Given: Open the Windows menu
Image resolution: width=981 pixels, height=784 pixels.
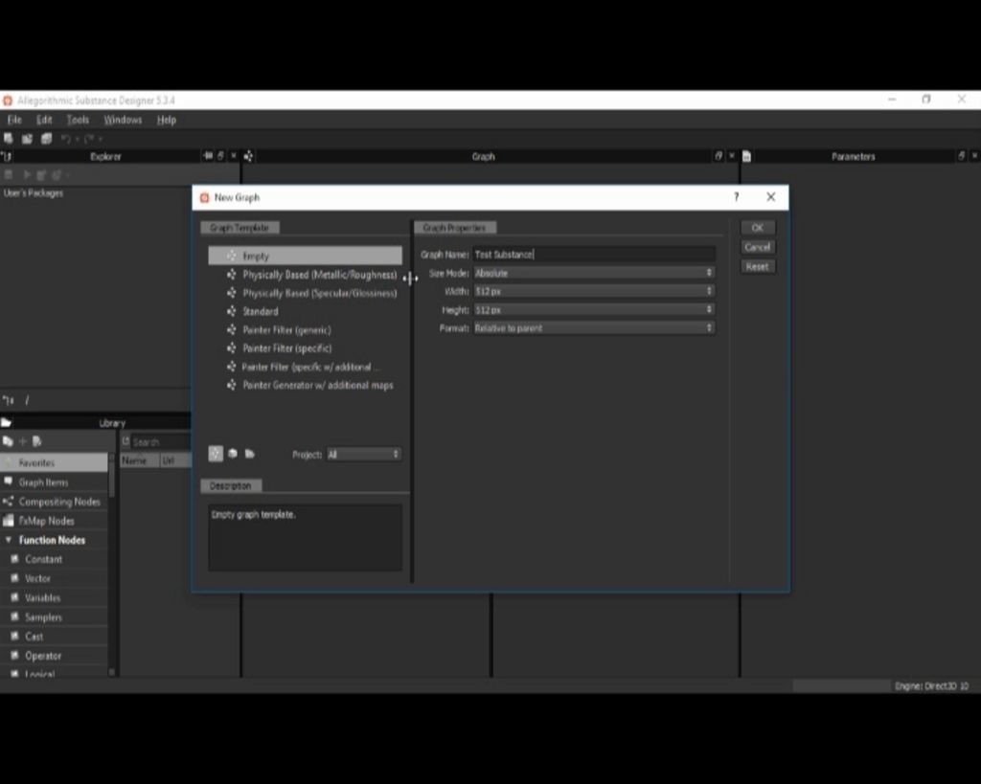Looking at the screenshot, I should (x=123, y=120).
